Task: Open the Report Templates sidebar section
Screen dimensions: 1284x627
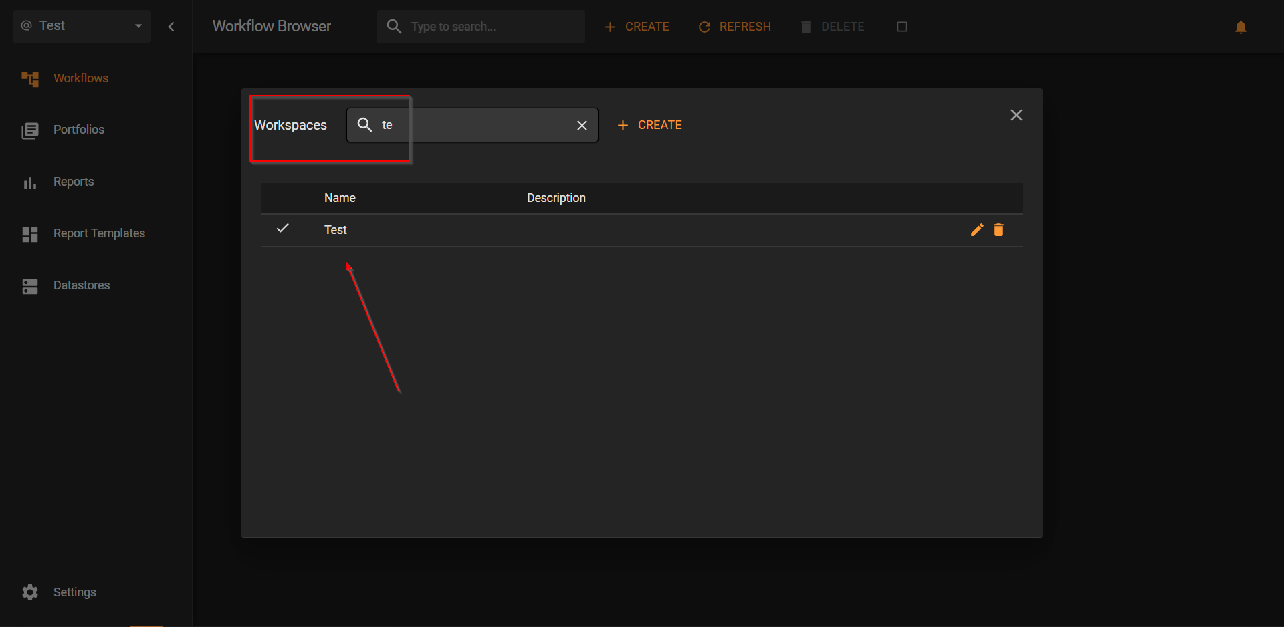Action: (x=99, y=233)
